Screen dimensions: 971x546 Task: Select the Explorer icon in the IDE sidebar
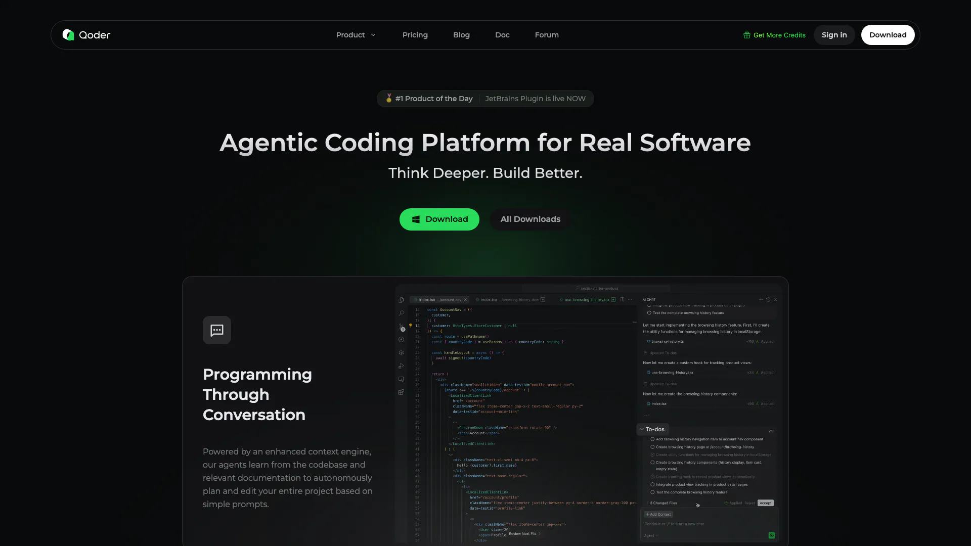point(401,301)
